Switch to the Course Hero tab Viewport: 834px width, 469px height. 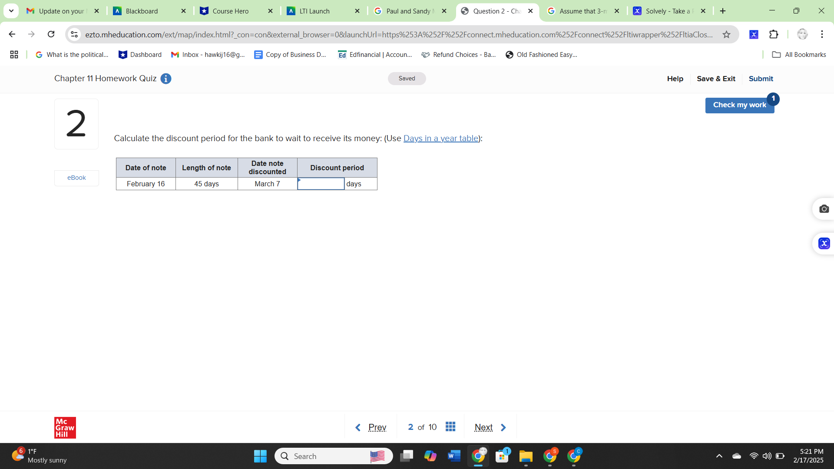(230, 11)
